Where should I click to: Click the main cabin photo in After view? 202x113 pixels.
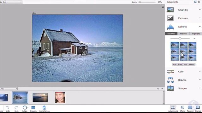click(77, 48)
